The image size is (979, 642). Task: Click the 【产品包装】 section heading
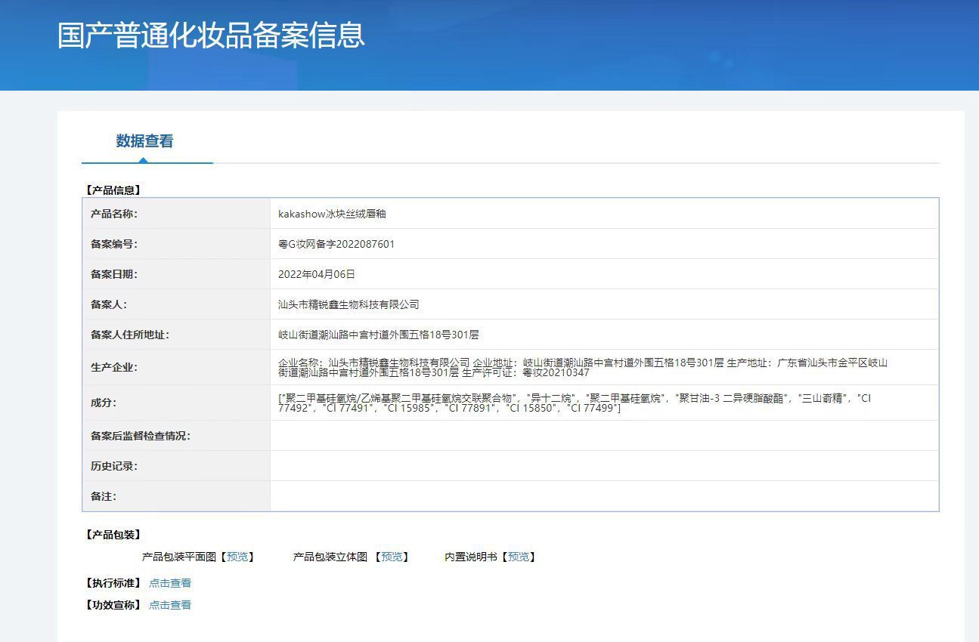[x=113, y=535]
